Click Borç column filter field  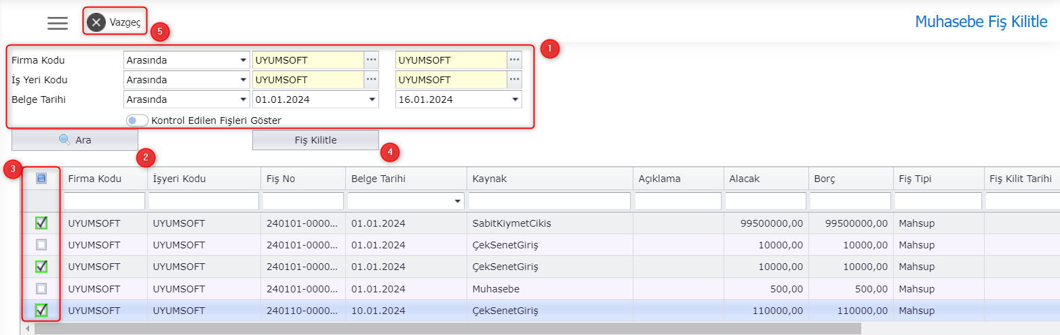(850, 201)
